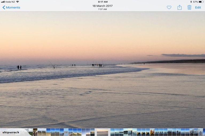Image resolution: width=205 pixels, height=136 pixels.
Task: Tap the Edit button
Action: pos(198,7)
